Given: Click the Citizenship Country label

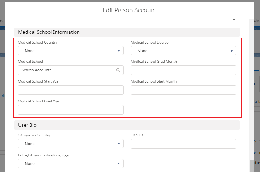Looking at the screenshot, I should tap(34, 135).
